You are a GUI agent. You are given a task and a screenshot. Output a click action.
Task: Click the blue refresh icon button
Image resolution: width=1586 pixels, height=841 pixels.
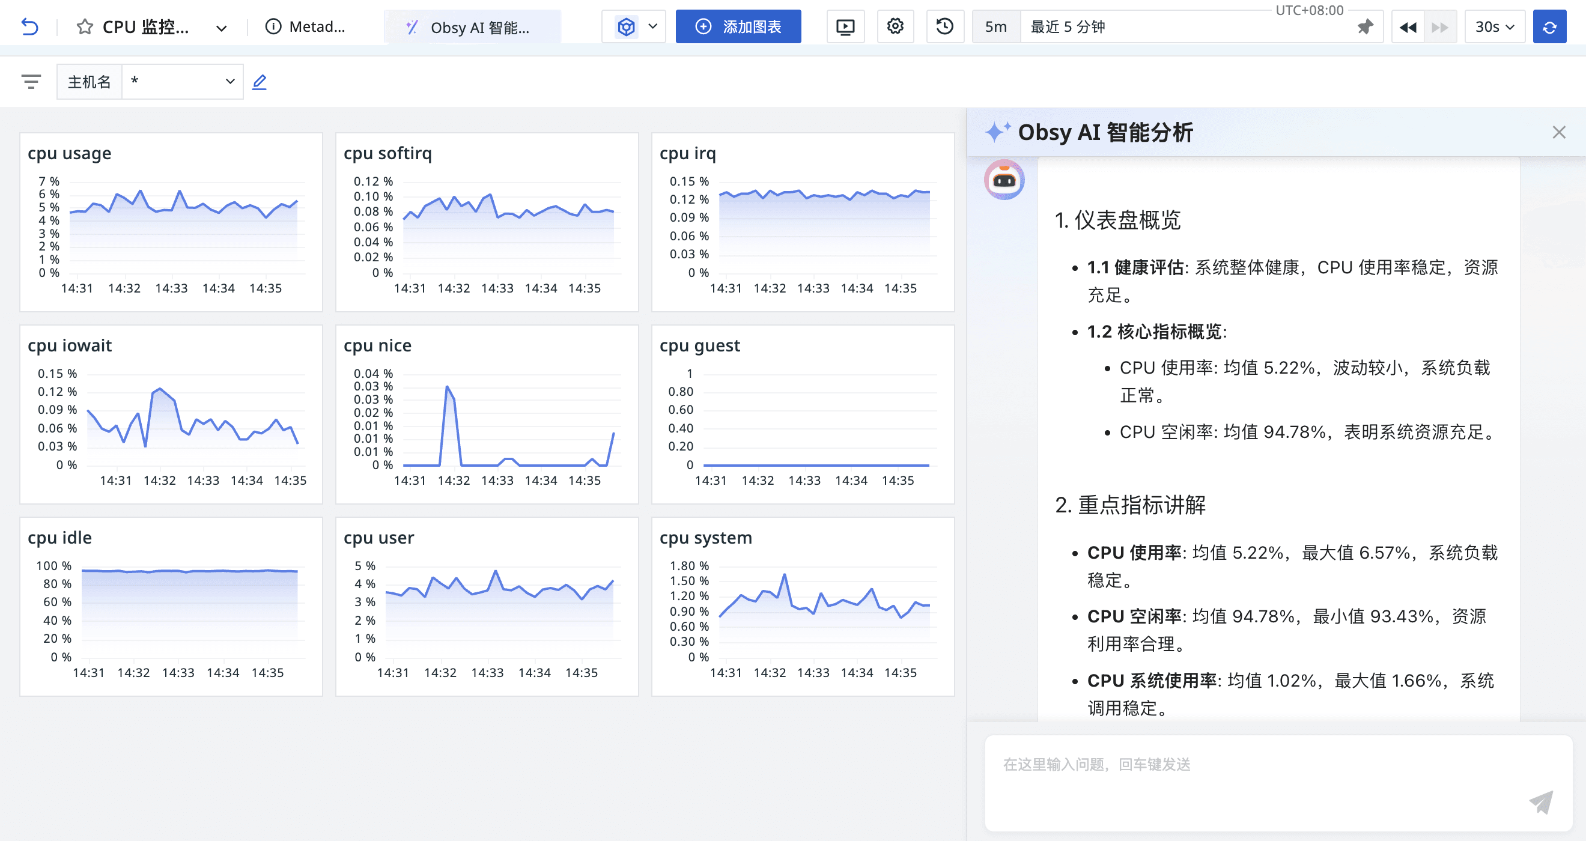pyautogui.click(x=1549, y=26)
